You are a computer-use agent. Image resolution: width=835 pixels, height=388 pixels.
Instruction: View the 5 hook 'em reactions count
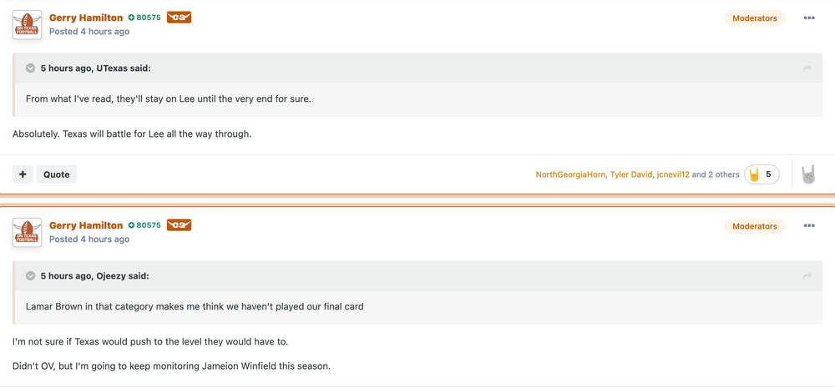(x=762, y=174)
